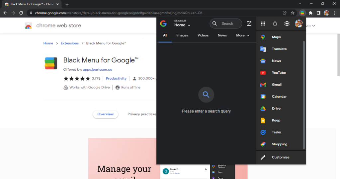Click the star rating 3,778
This screenshot has height=179, width=340.
pos(82,79)
